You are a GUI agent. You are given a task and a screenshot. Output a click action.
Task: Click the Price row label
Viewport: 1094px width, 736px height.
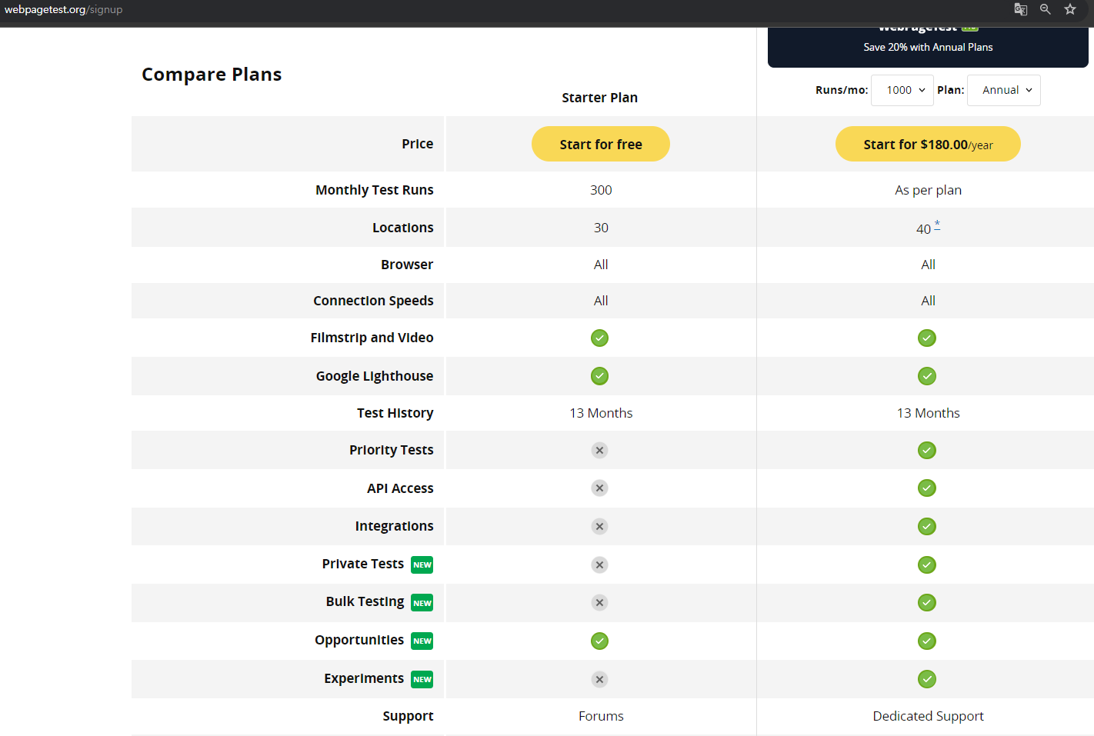click(x=417, y=144)
